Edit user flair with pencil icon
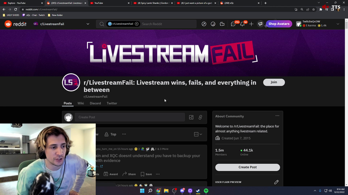Image resolution: width=348 pixels, height=195 pixels. click(276, 182)
